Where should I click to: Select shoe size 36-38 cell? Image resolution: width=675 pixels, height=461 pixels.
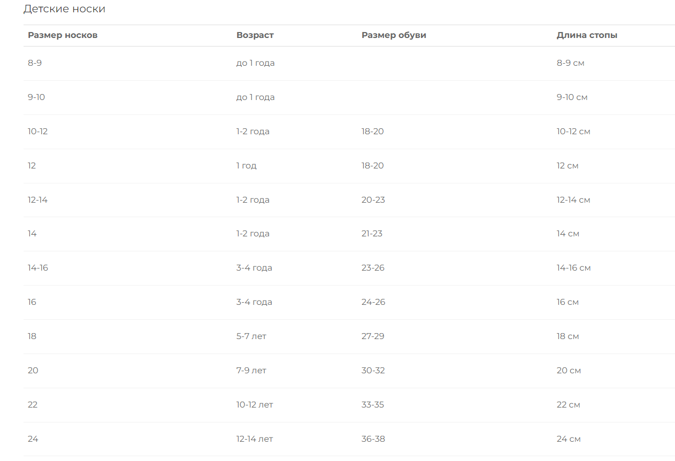tap(373, 439)
